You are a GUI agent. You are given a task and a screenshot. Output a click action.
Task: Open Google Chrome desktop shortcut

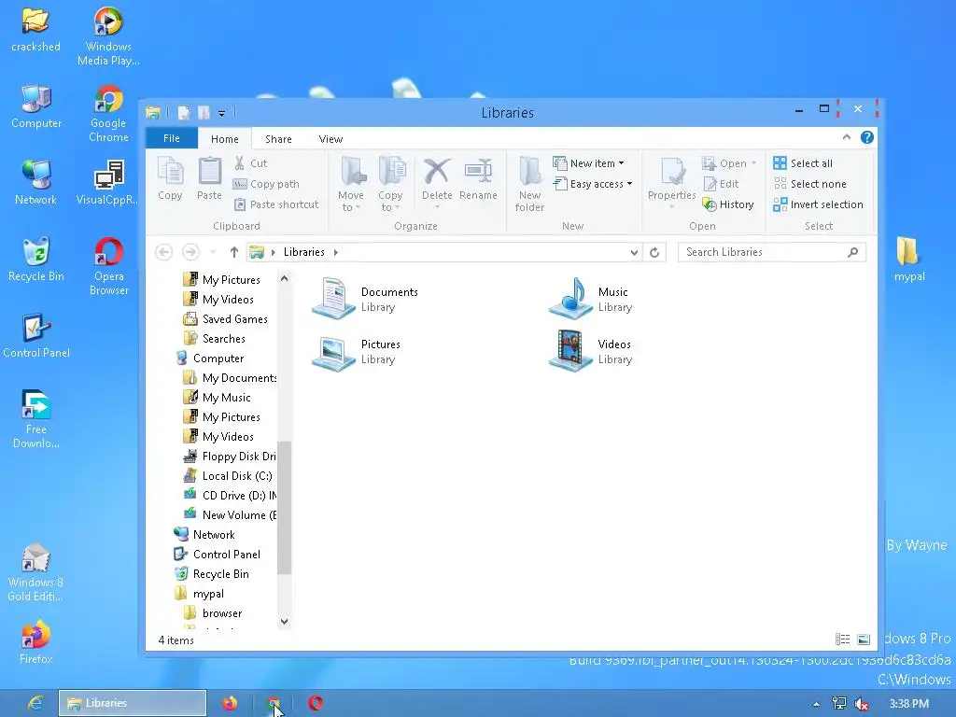point(108,114)
